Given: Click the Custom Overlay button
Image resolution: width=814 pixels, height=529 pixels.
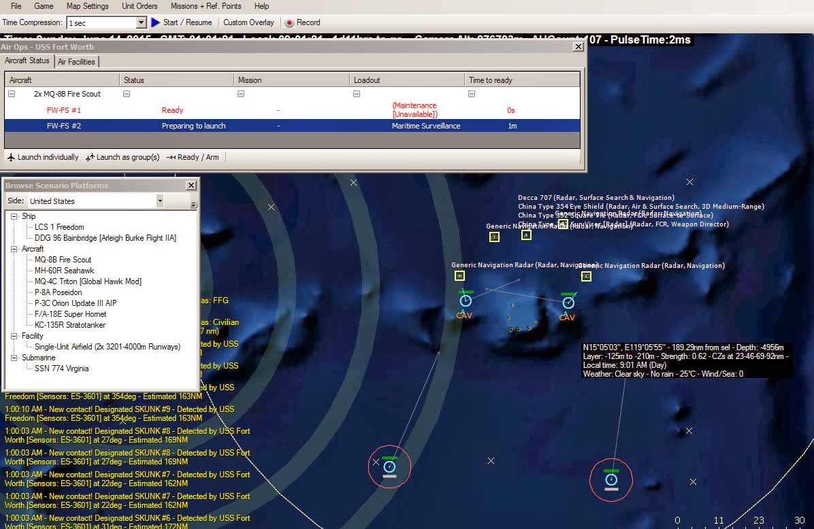Looking at the screenshot, I should point(248,22).
